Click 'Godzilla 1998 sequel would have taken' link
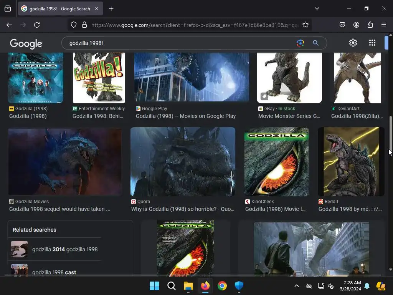The width and height of the screenshot is (393, 295). pos(59,209)
